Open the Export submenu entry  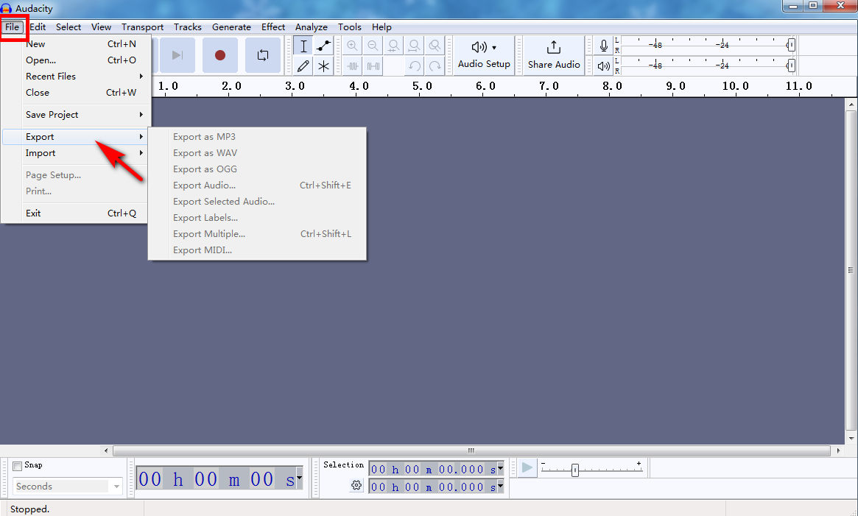click(76, 136)
